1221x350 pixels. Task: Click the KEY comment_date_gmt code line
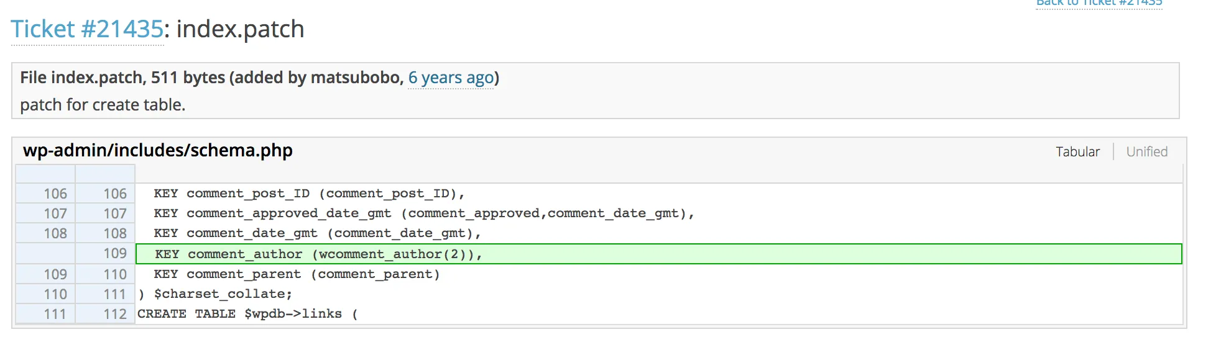pyautogui.click(x=317, y=233)
